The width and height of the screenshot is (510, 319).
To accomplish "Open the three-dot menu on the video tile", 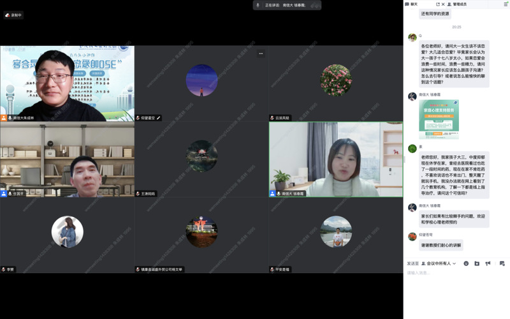I will coord(260,54).
